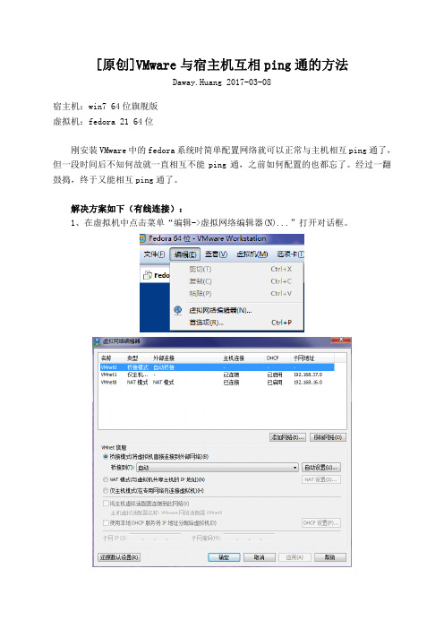Click the 子网掩码 input field
The height and width of the screenshot is (629, 444).
(248, 539)
